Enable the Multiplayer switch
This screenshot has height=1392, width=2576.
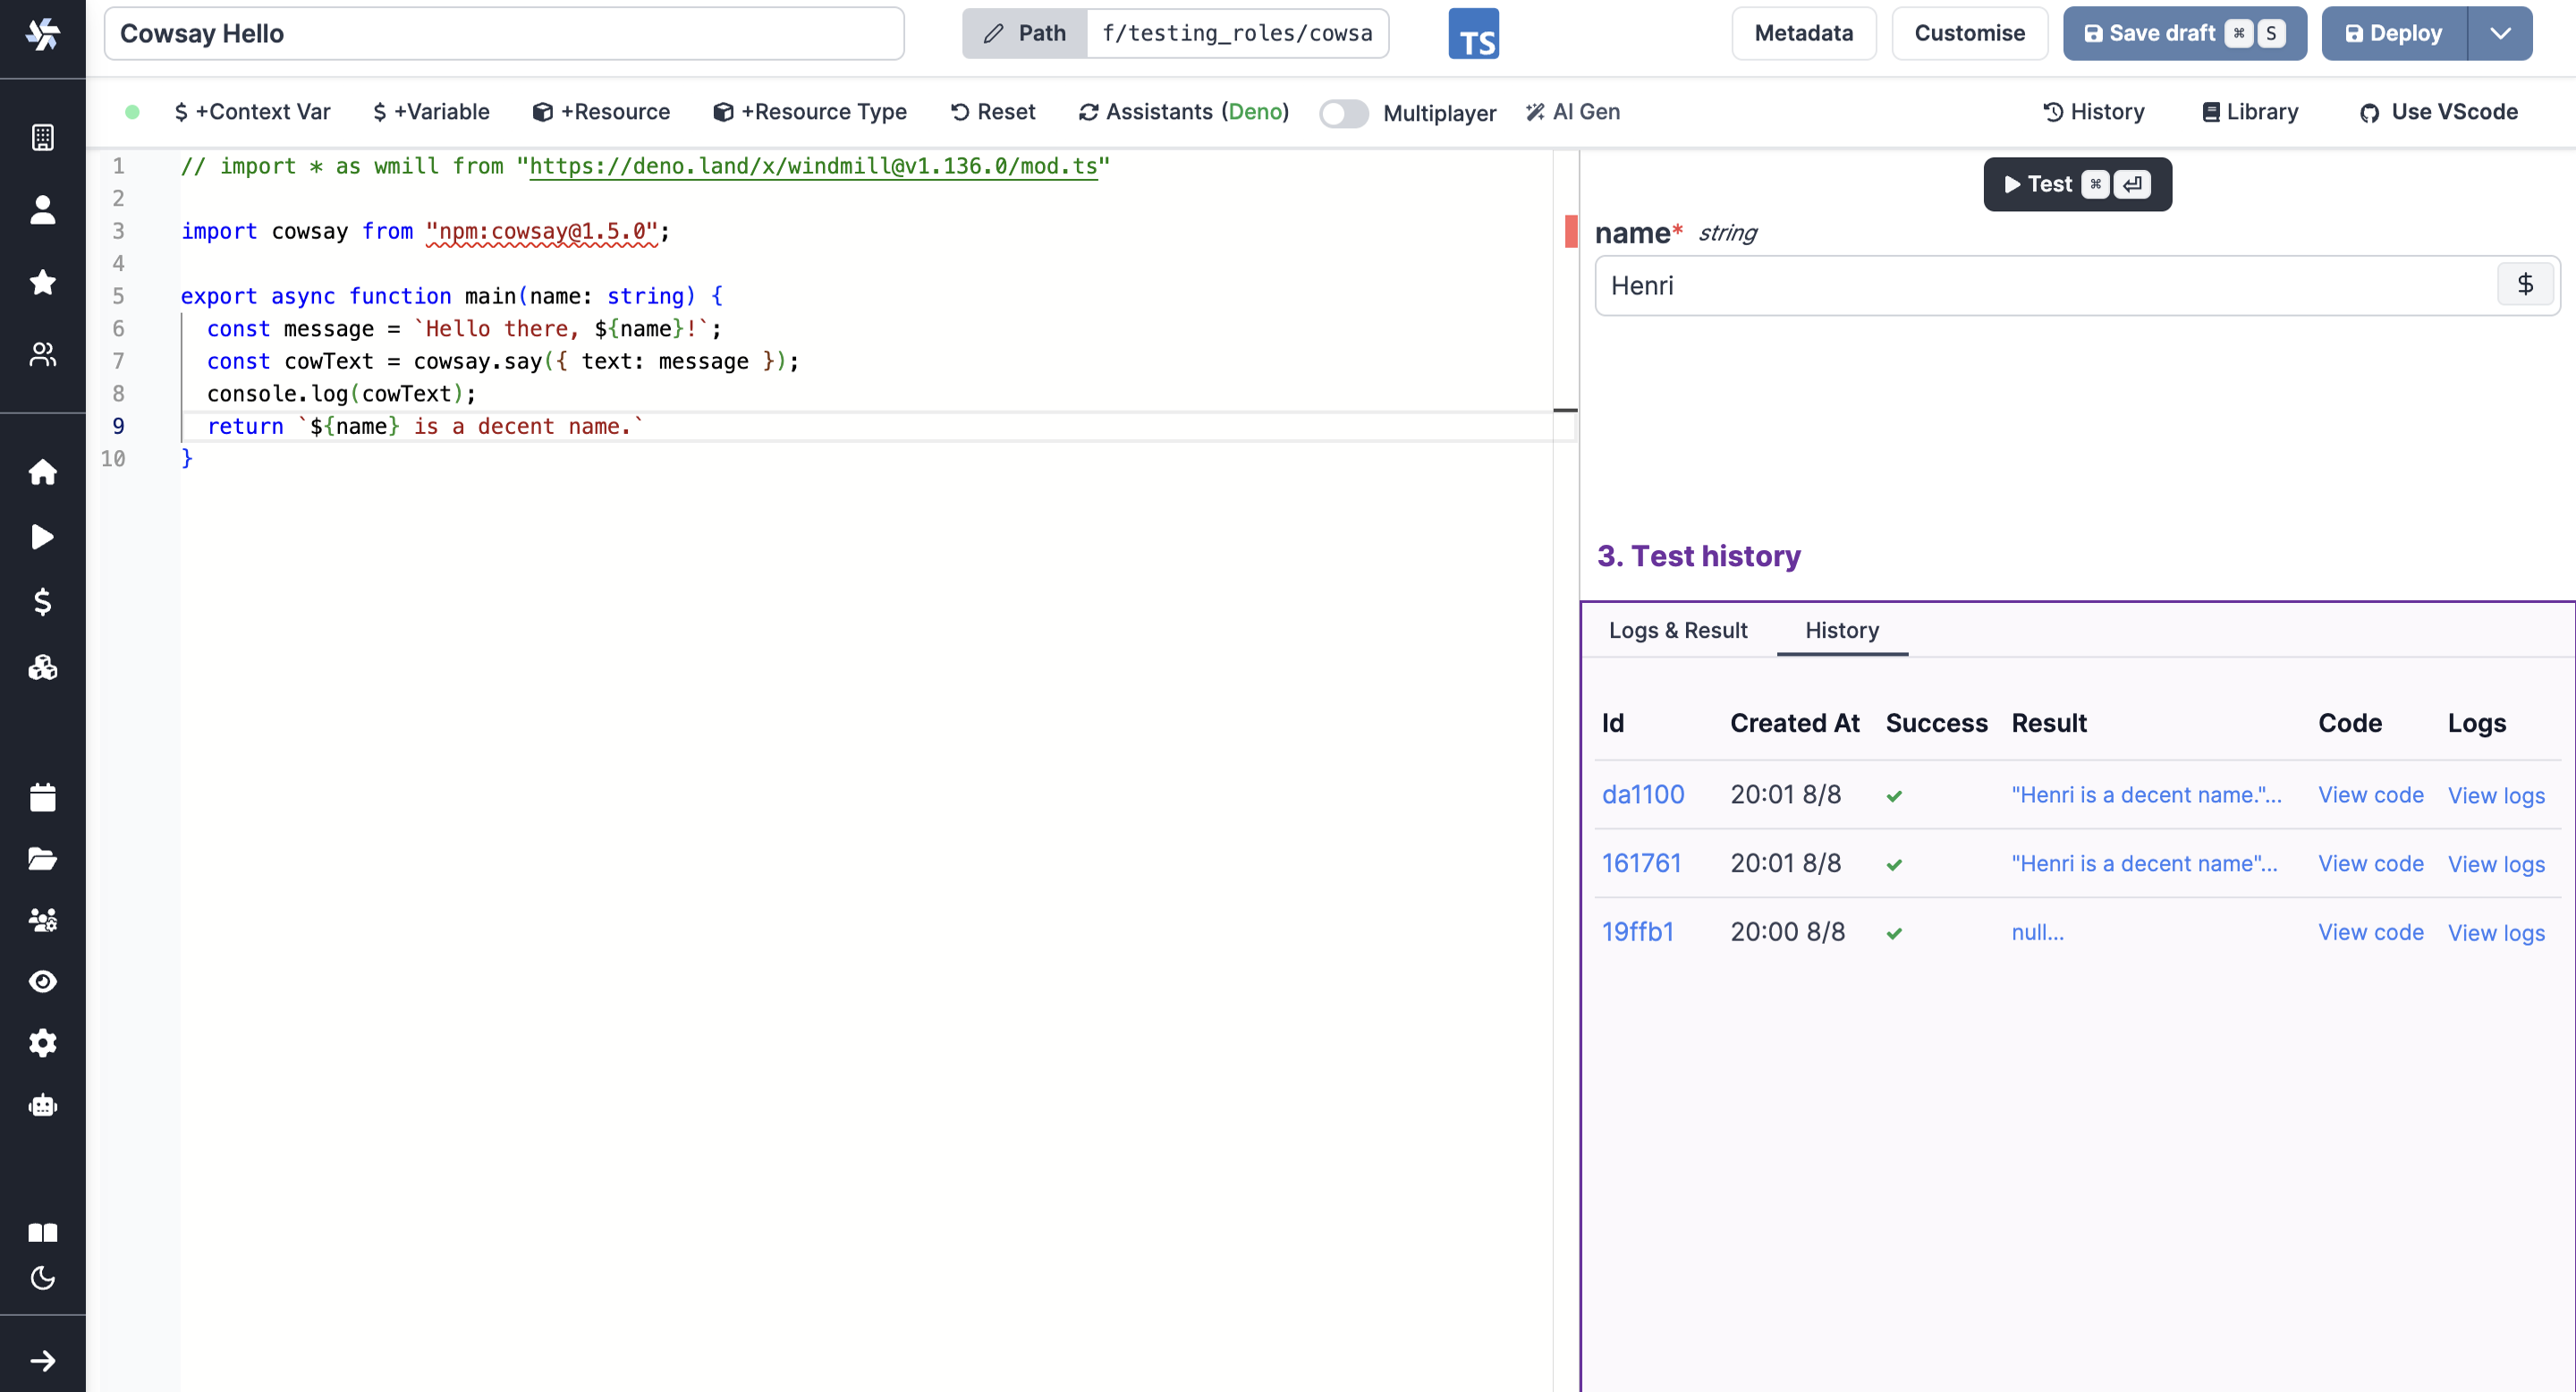click(x=1343, y=113)
